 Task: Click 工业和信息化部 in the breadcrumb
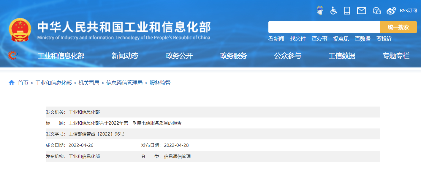(x=53, y=83)
